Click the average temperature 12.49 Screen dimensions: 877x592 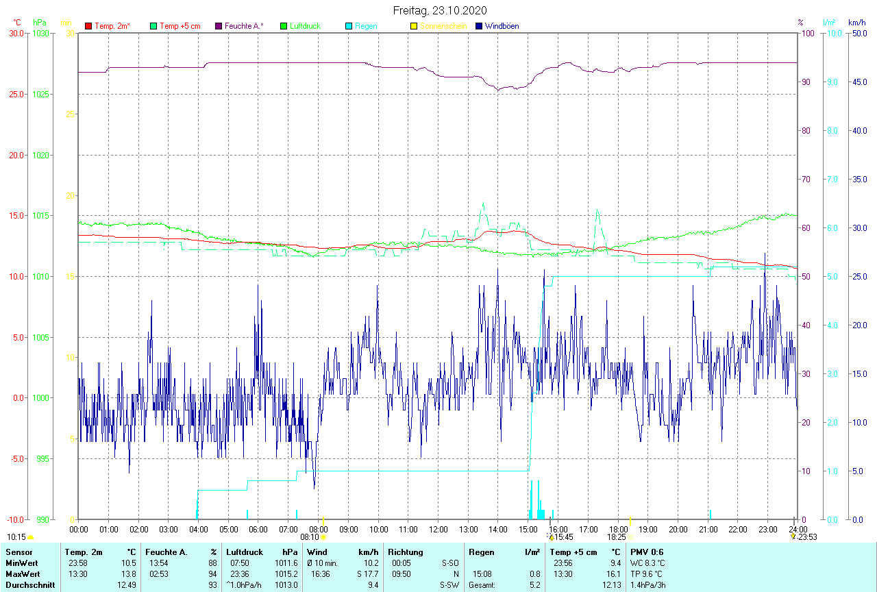pyautogui.click(x=127, y=584)
